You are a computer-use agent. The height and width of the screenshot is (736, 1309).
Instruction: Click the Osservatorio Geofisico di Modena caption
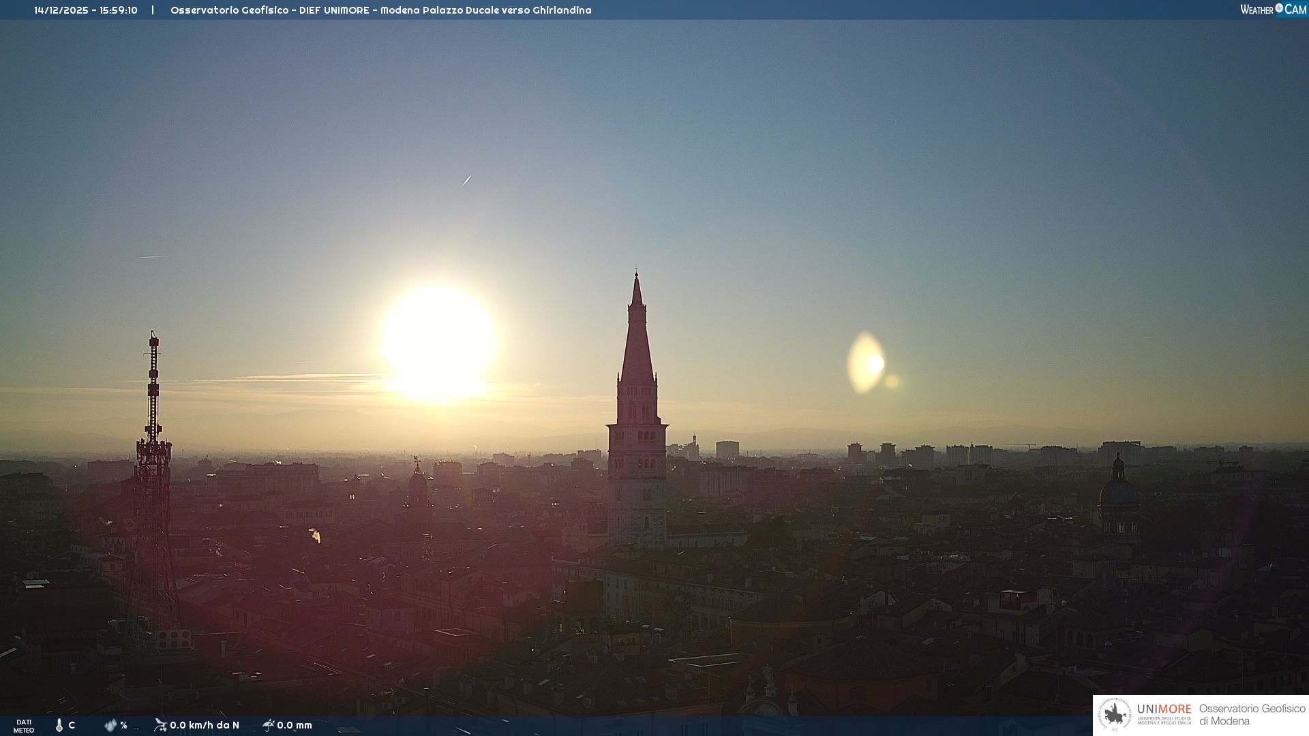tap(1252, 714)
